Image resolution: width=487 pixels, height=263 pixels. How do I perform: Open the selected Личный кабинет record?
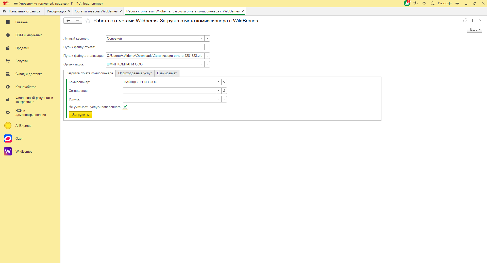point(207,39)
